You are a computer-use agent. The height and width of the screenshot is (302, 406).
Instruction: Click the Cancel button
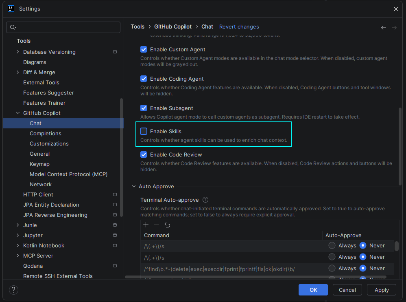[347, 290]
